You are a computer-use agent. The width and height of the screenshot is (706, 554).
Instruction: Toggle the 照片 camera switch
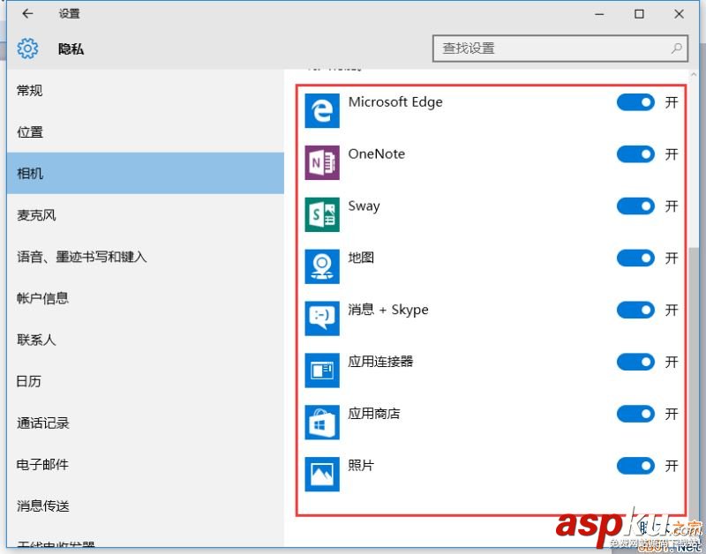[x=635, y=466]
